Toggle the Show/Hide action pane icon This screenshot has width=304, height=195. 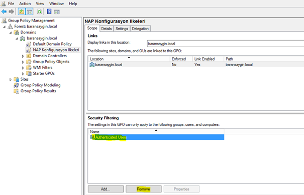pos(57,12)
